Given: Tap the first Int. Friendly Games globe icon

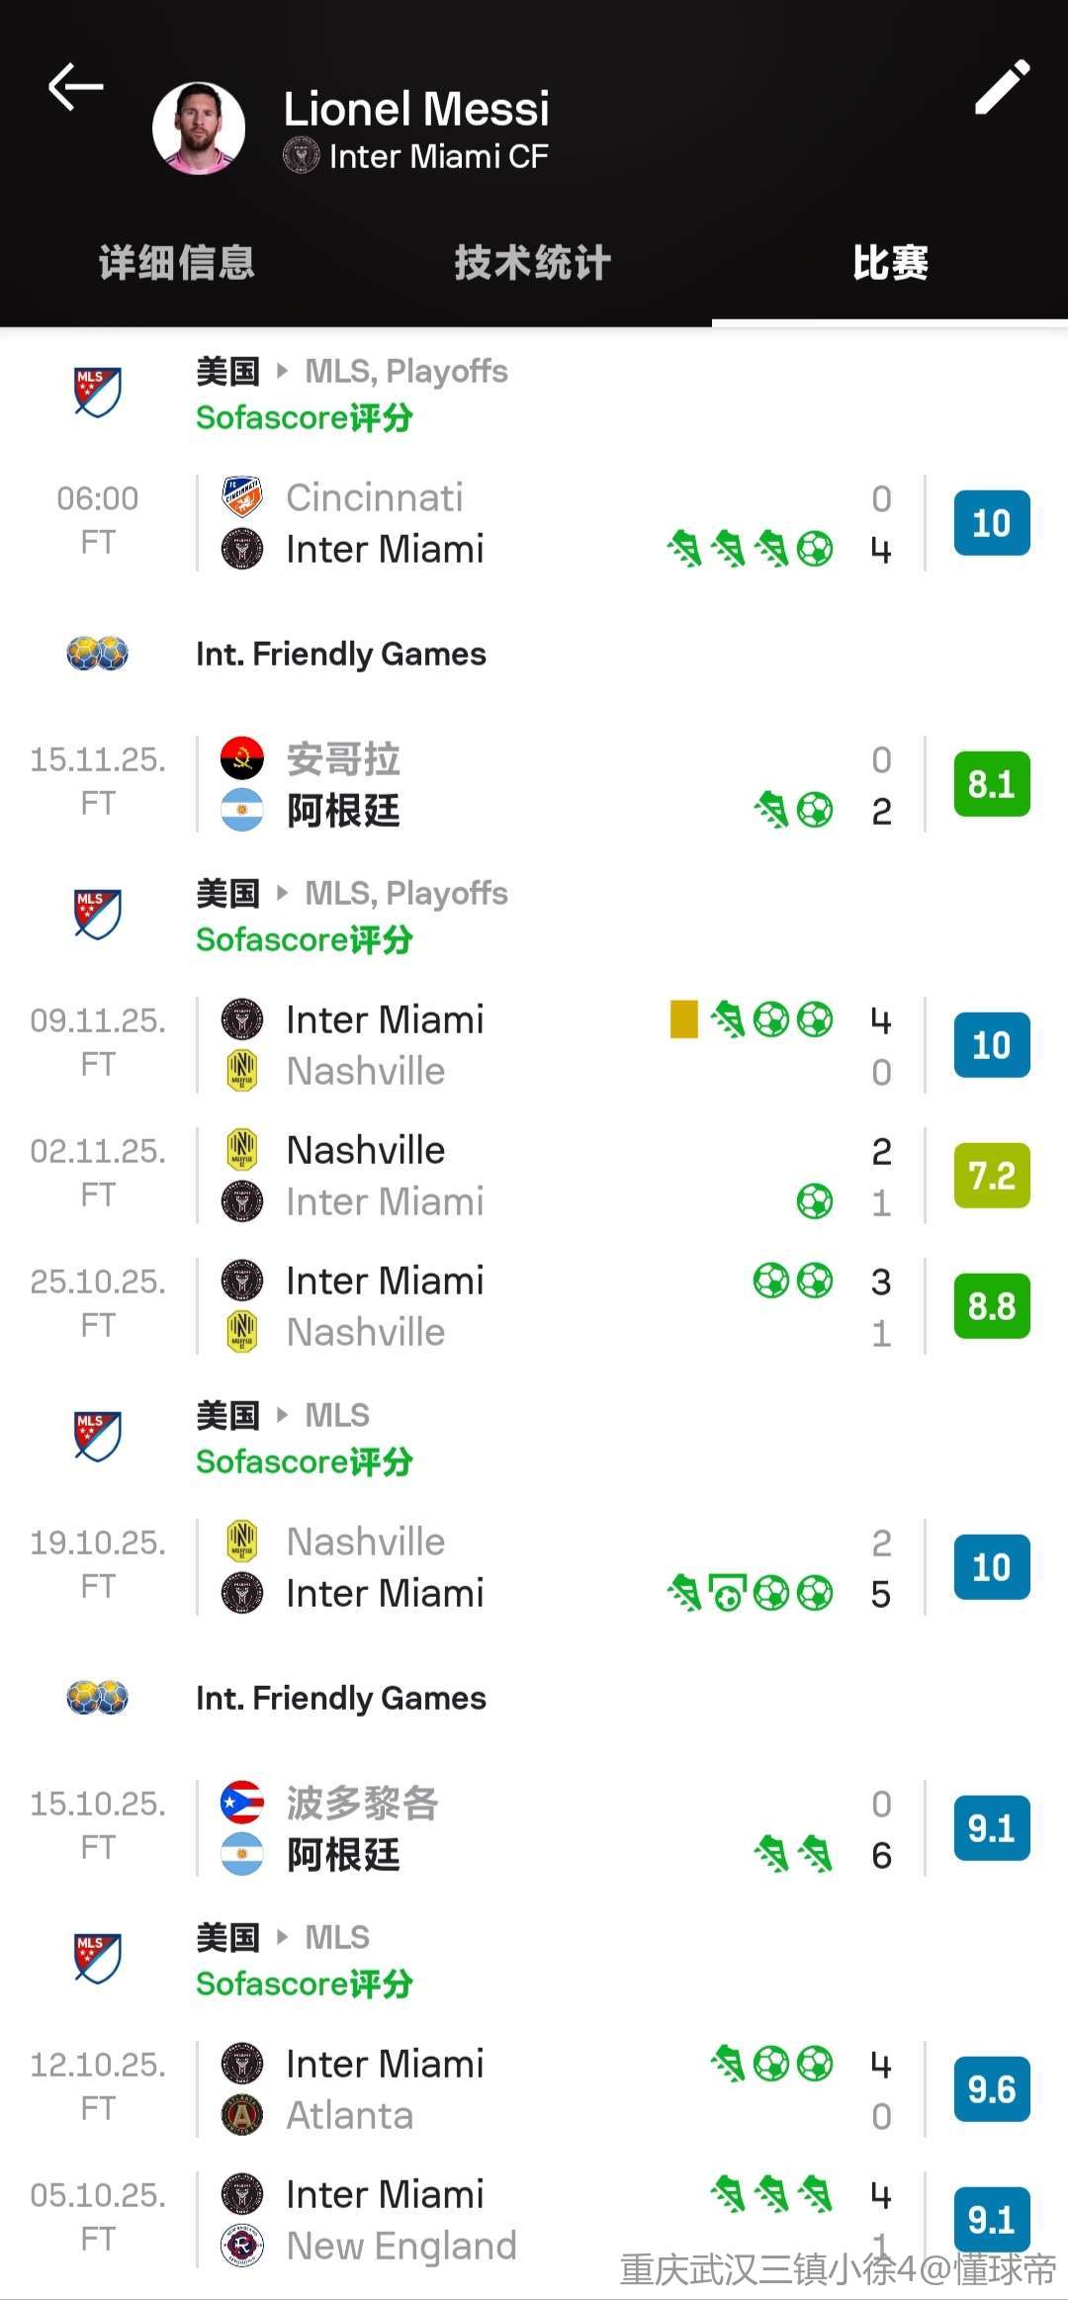Looking at the screenshot, I should pyautogui.click(x=98, y=654).
